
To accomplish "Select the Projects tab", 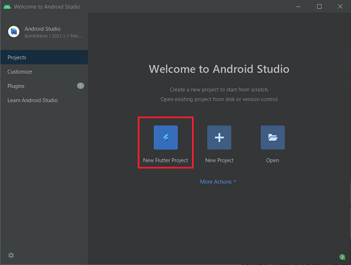I will 44,57.
